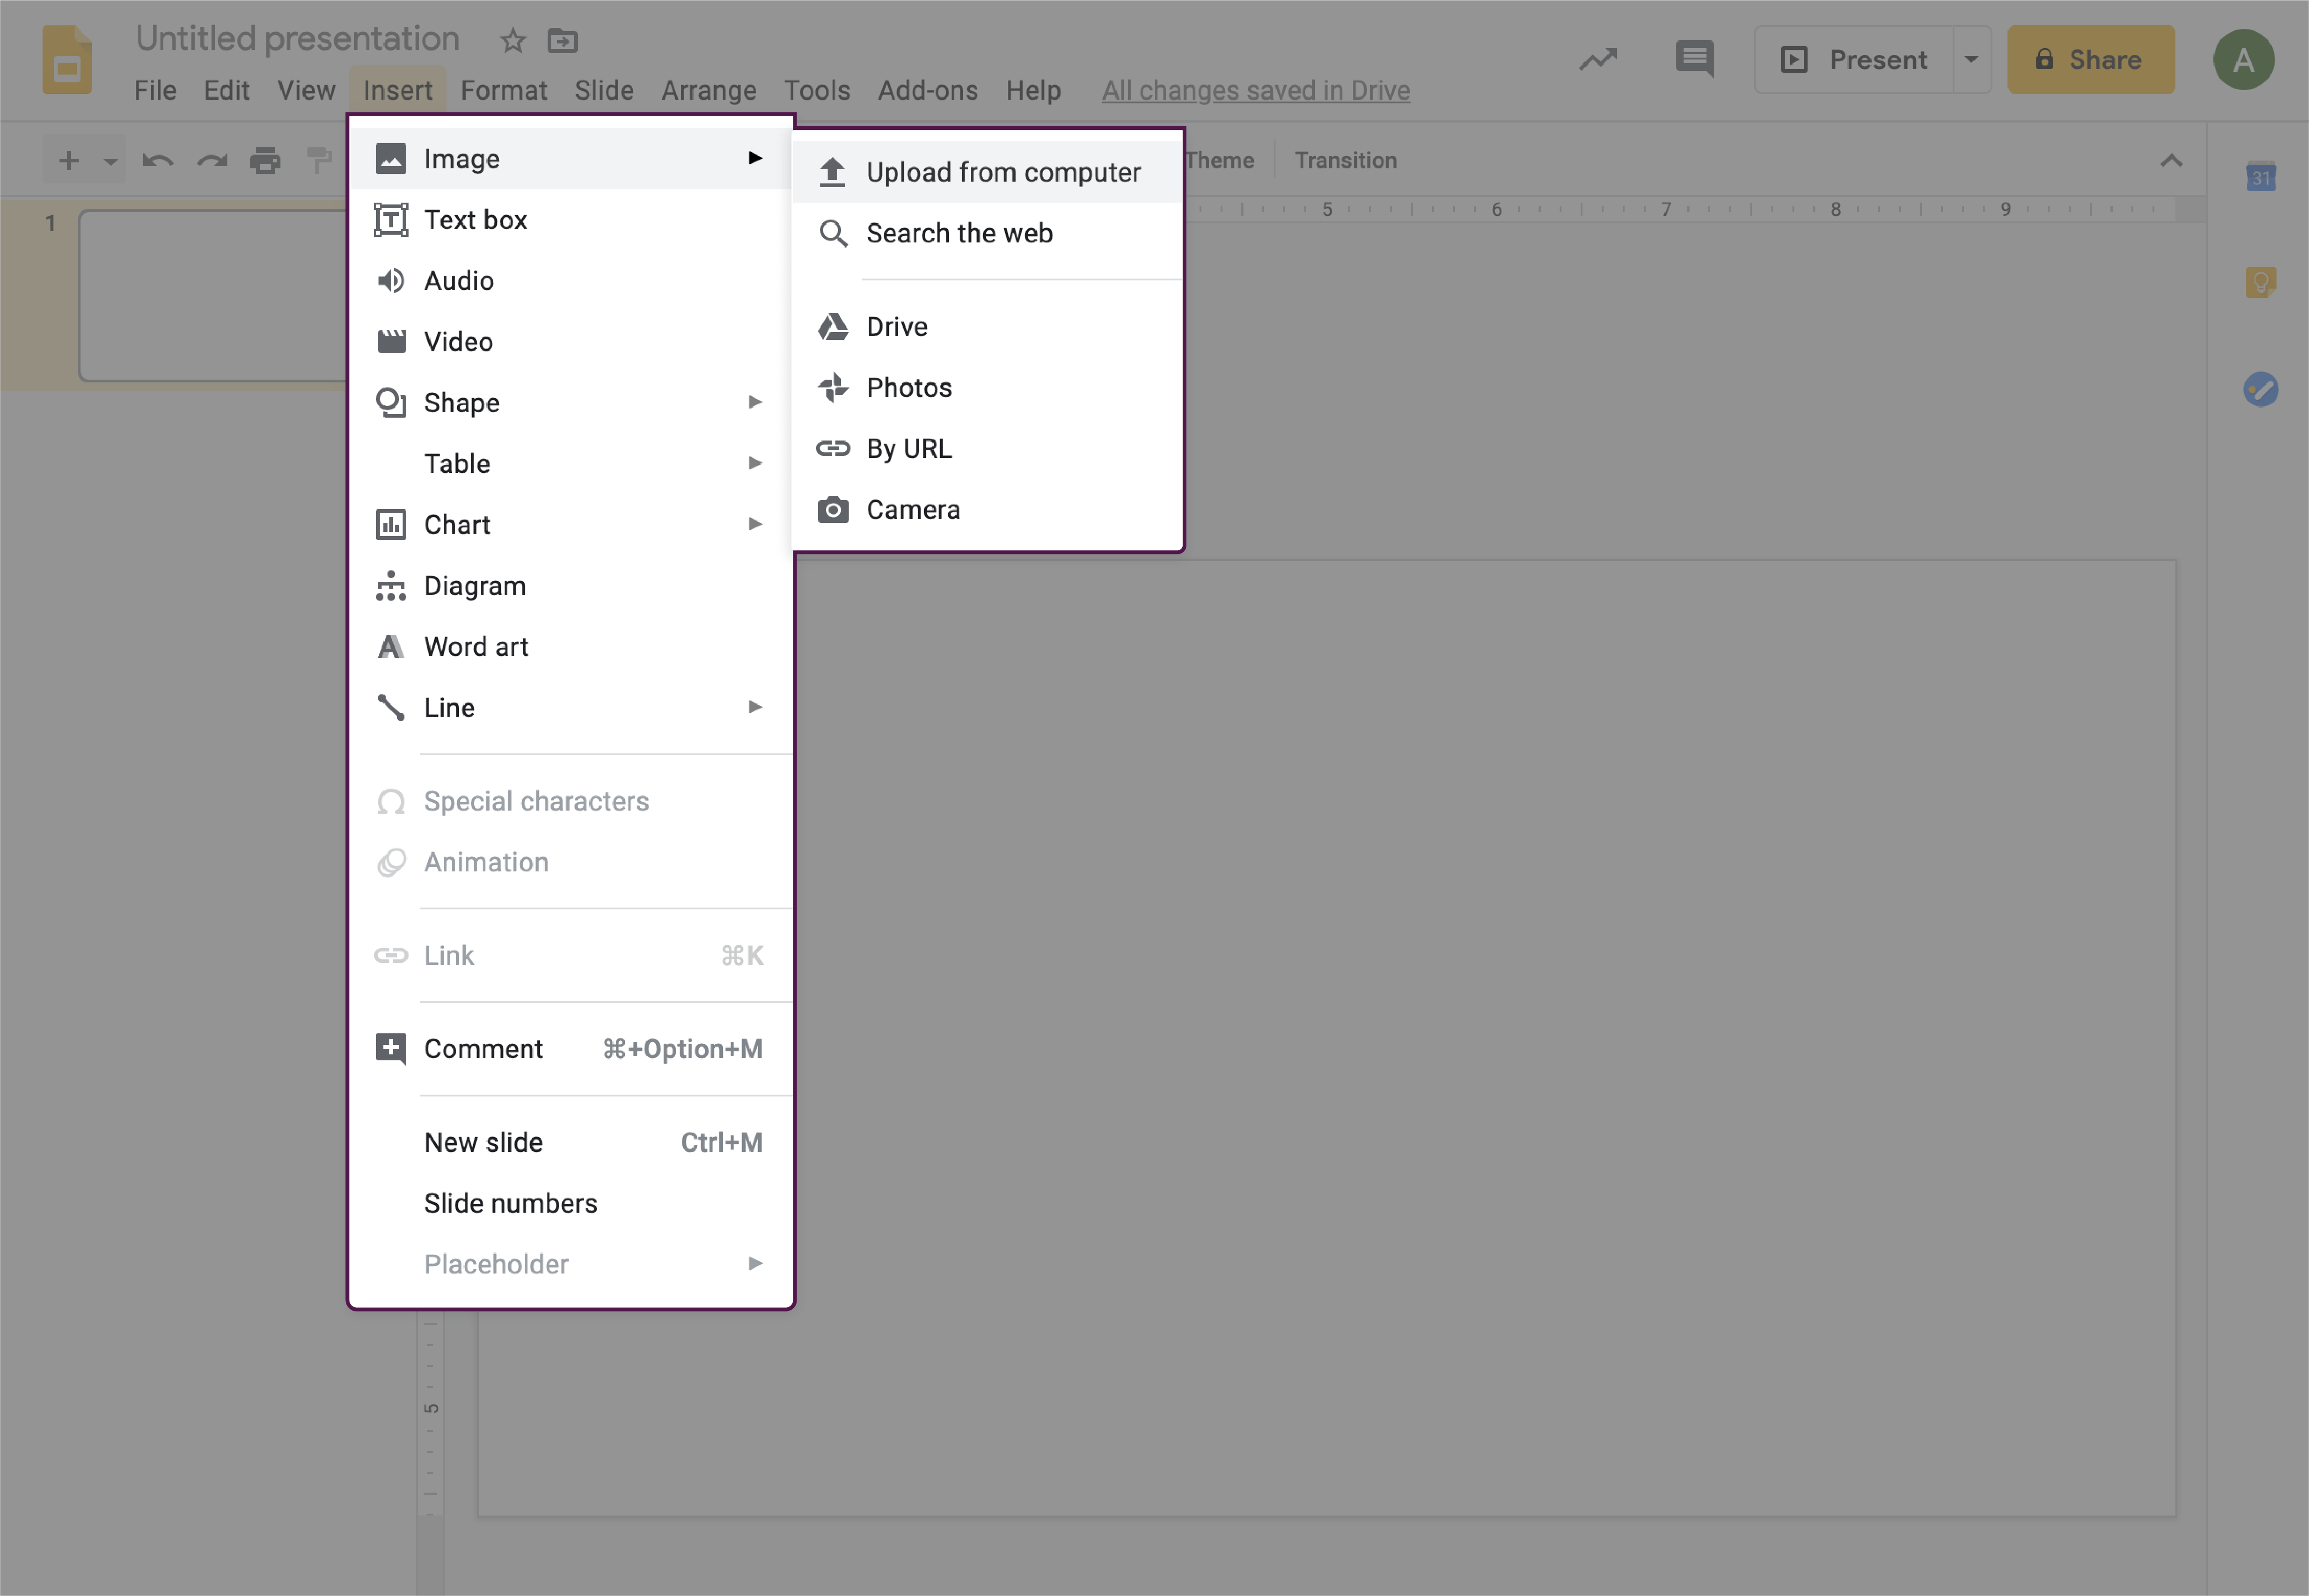Click the Theme tab
The width and height of the screenshot is (2309, 1596).
(1219, 160)
